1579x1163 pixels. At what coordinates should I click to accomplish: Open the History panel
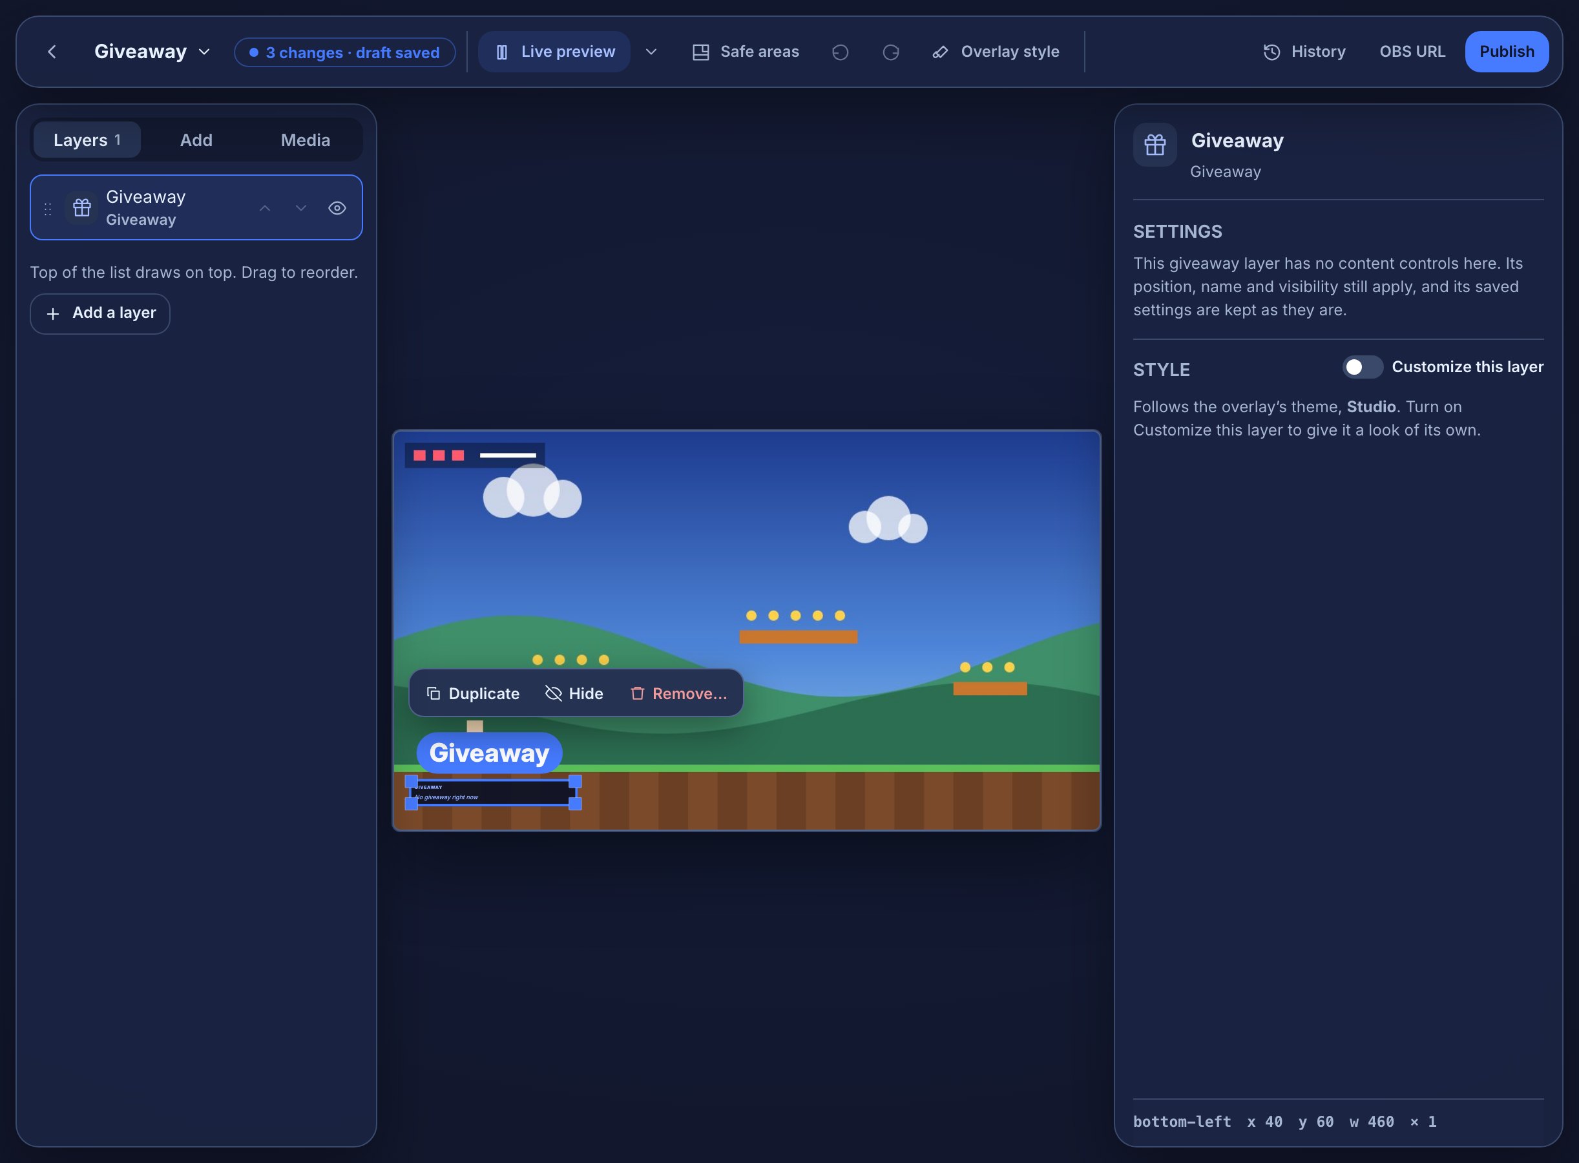click(x=1304, y=52)
